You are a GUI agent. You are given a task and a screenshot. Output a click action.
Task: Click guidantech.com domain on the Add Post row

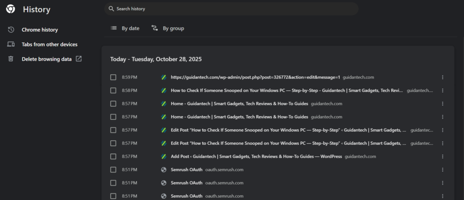point(360,157)
